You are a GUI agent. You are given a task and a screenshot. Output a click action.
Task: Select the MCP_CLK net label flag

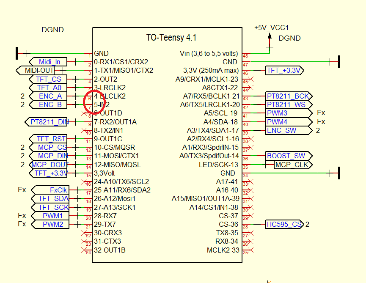pyautogui.click(x=291, y=165)
